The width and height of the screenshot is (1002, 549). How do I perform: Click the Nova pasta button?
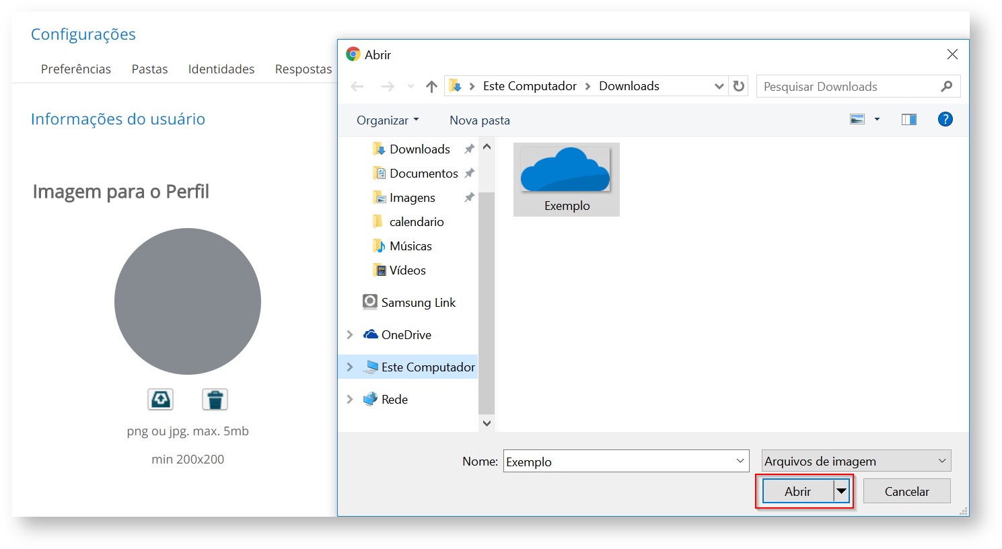479,120
